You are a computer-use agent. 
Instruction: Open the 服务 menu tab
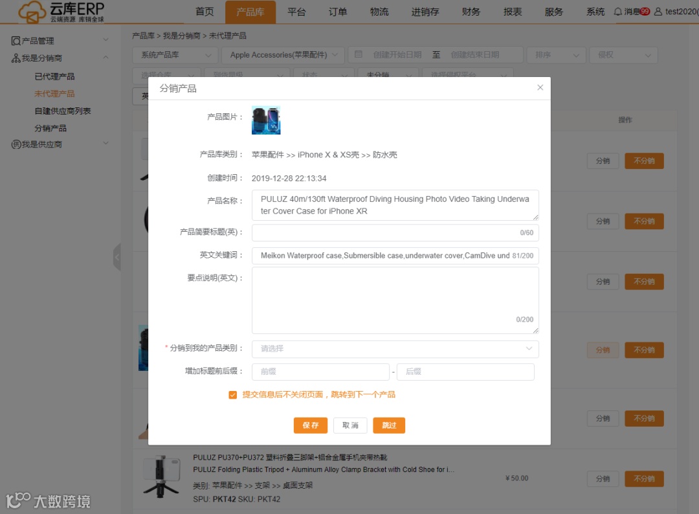point(553,12)
